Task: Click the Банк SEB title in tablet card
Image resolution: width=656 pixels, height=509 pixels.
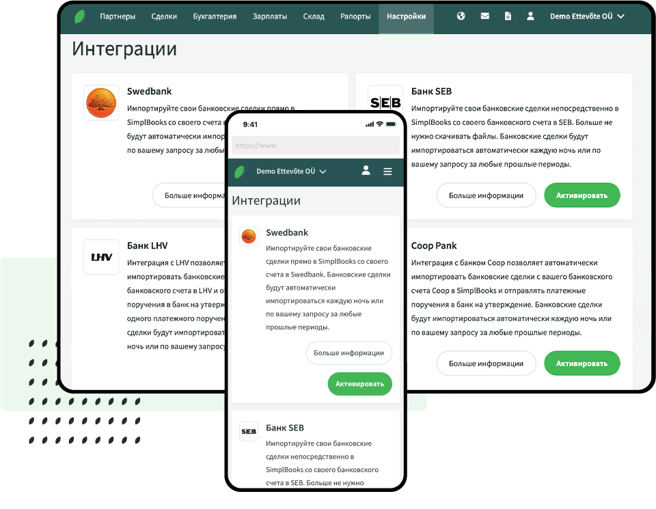Action: point(431,91)
